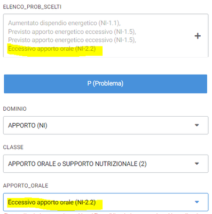Click the ELENCO_PROB_SCELTI field label
212x214 pixels.
pyautogui.click(x=32, y=7)
